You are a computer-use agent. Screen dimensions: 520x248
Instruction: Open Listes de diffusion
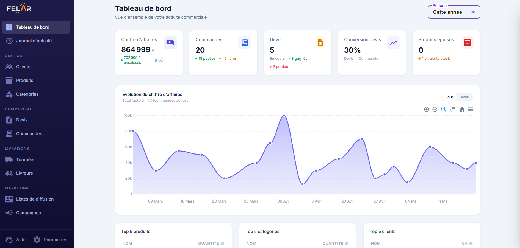point(36,199)
